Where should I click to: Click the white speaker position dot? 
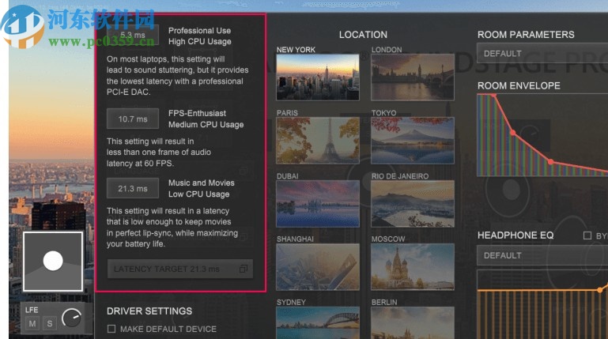(x=53, y=260)
